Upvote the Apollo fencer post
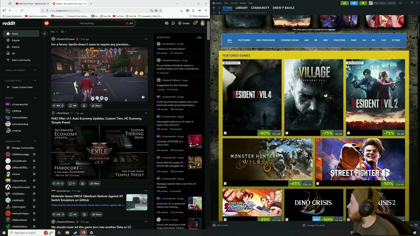This screenshot has width=420, height=236. 54,106
